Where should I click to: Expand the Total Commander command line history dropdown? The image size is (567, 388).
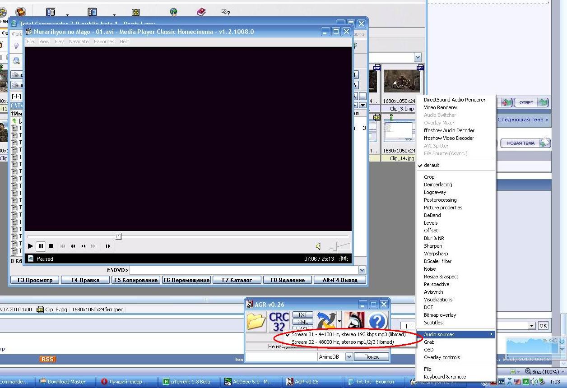362,270
